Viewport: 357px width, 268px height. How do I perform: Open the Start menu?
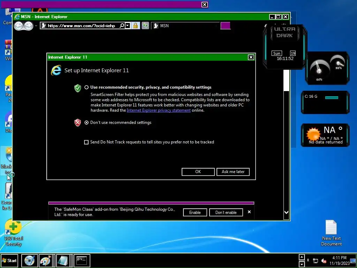tap(9, 260)
